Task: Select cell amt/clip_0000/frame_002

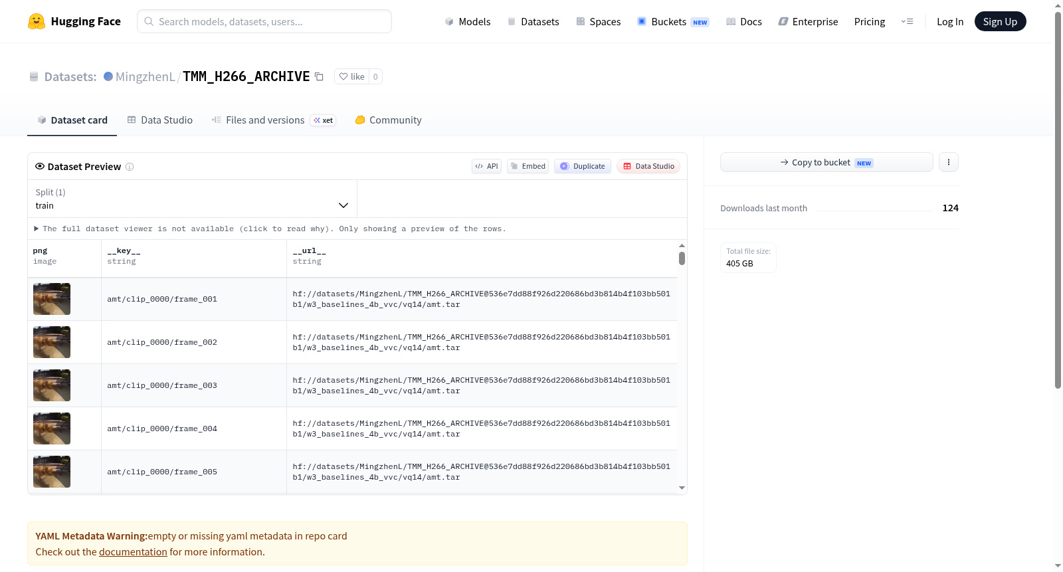Action: coord(194,342)
